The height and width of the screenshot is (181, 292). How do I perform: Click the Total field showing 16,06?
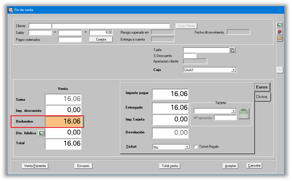point(63,144)
